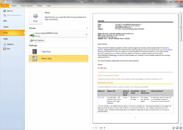Viewport: 183px width, 130px height.
Task: Switch to the Send / Receive tab
Action: [x=27, y=6]
